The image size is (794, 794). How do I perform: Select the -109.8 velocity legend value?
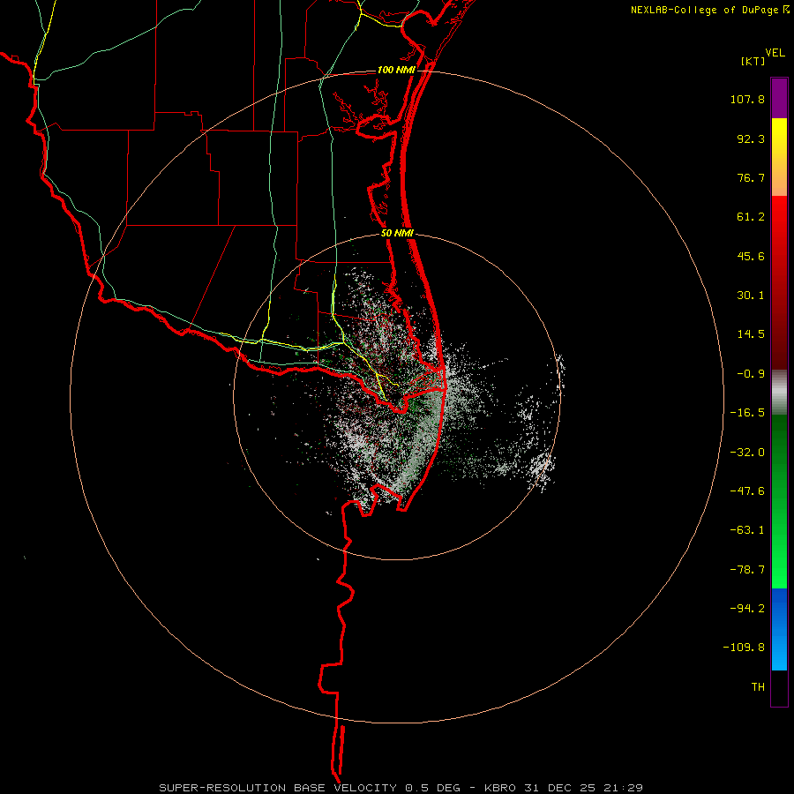[744, 648]
